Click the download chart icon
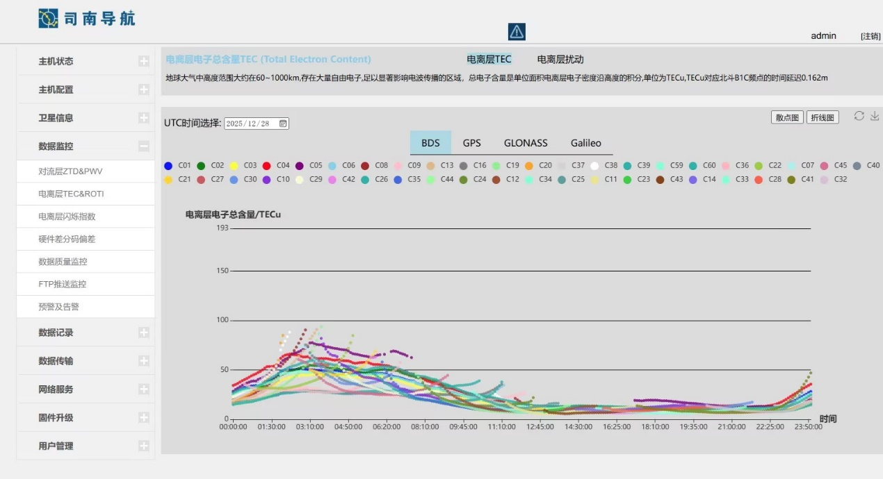Viewport: 883px width, 479px height. tap(875, 116)
